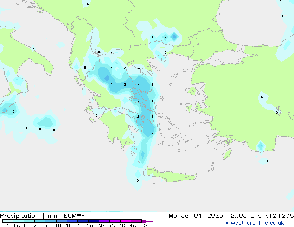
Task: Click the 0.1–0.5 mm palest legend swatch
Action: tap(8, 221)
